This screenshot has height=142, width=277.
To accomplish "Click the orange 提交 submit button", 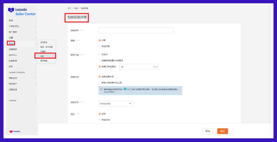I will pos(223,131).
